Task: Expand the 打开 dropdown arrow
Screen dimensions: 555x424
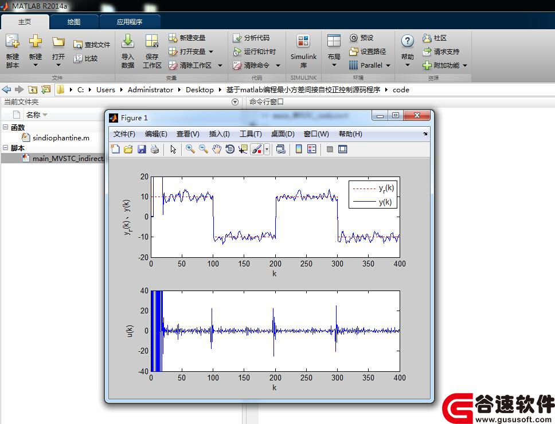Action: [58, 65]
